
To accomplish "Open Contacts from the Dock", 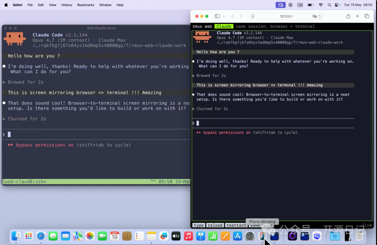I will (x=127, y=236).
